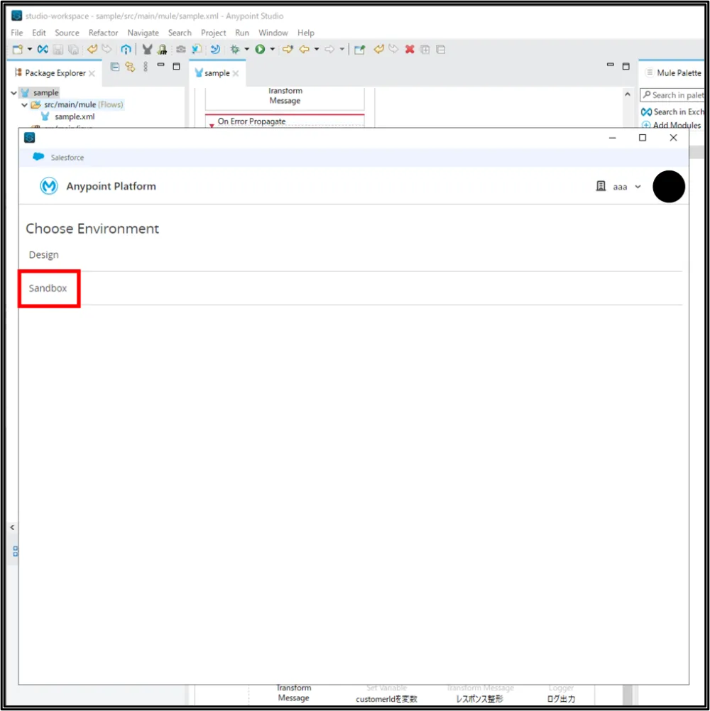Maximize the Choose Environment dialog window
Viewport: 710px width, 711px height.
click(643, 138)
